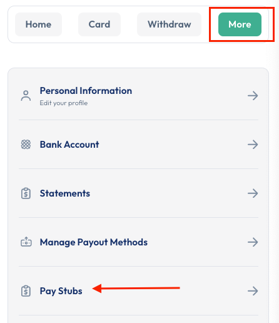Open the Bank Account label
This screenshot has width=279, height=323.
click(69, 145)
